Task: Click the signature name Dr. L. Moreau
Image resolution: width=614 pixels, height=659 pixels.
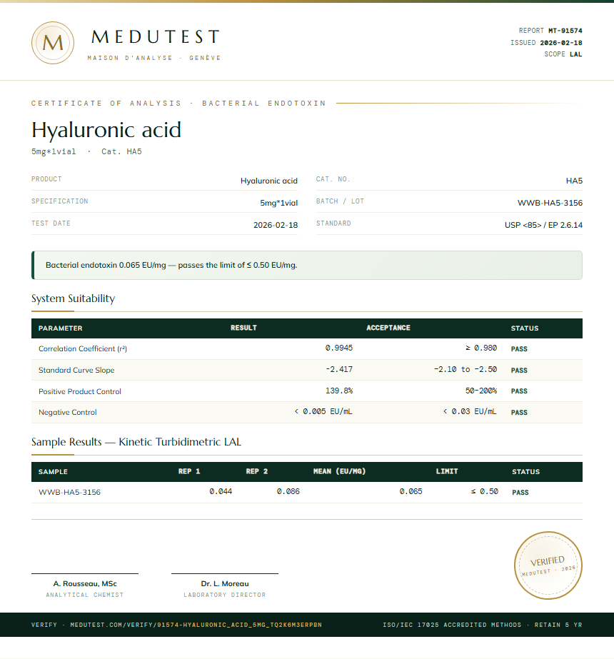Action: coord(225,584)
